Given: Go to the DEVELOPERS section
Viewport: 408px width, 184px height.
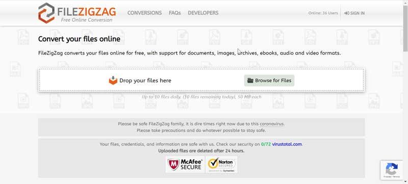Looking at the screenshot, I should (x=203, y=13).
